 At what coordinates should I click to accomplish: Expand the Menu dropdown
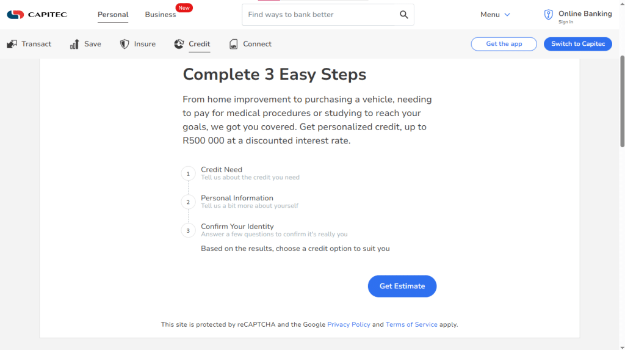495,15
